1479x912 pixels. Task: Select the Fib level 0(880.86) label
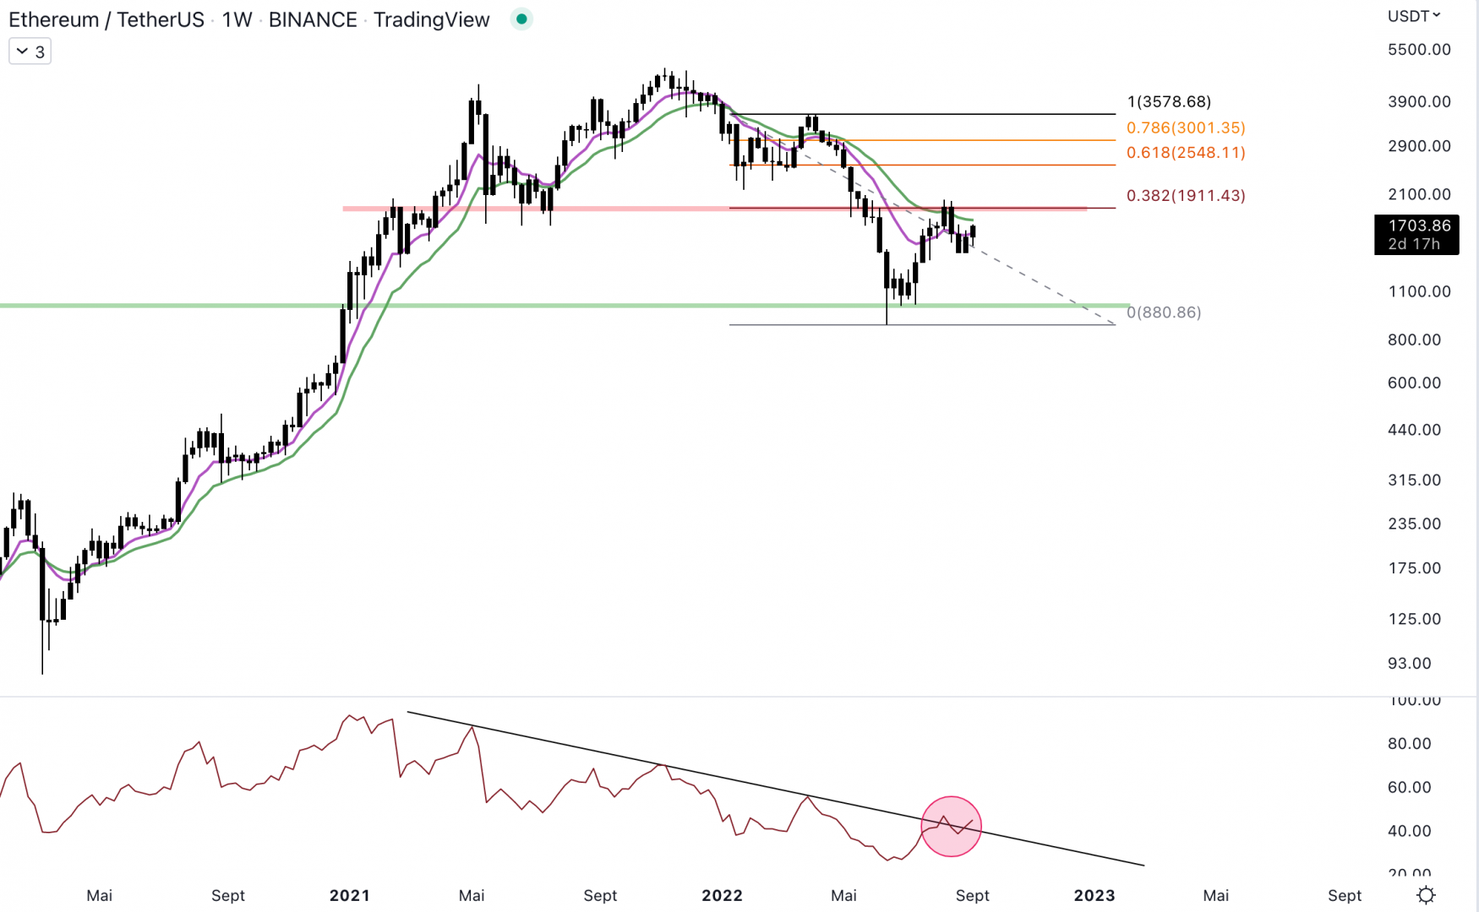(1164, 312)
